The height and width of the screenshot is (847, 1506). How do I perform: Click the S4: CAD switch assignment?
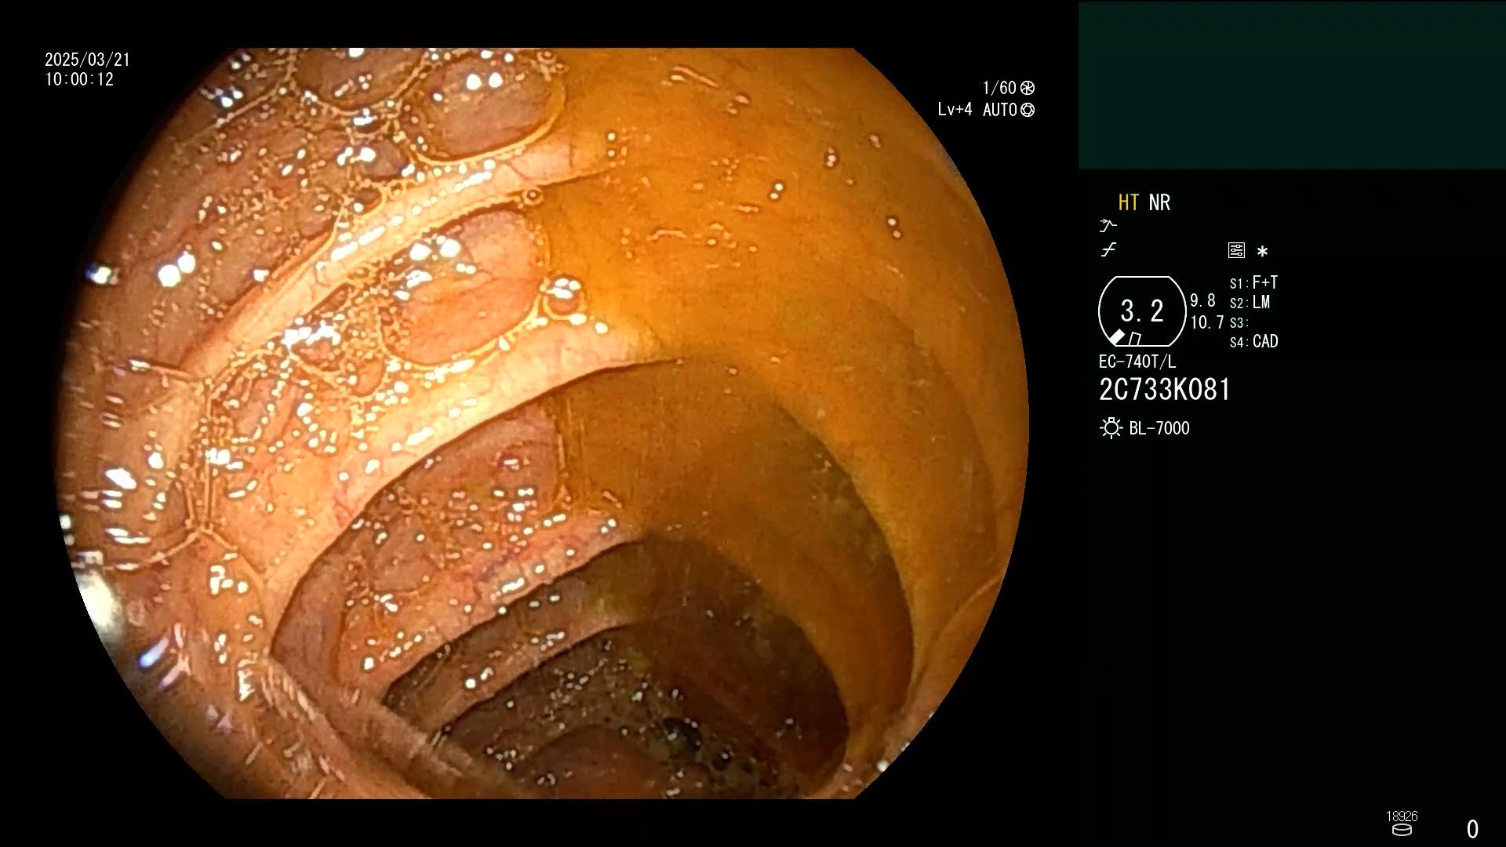point(1254,341)
